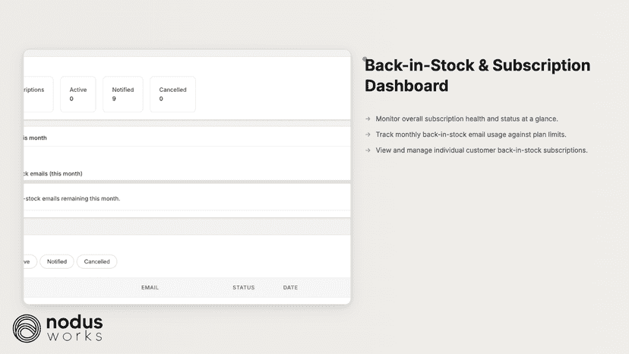This screenshot has width=629, height=354.
Task: Click the small gray dot above the heading
Action: [x=365, y=59]
